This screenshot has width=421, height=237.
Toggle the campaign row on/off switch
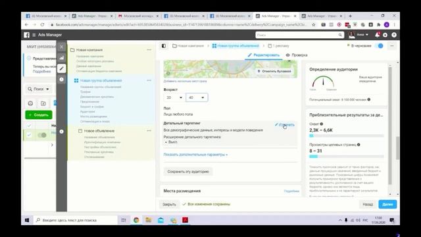[42, 135]
